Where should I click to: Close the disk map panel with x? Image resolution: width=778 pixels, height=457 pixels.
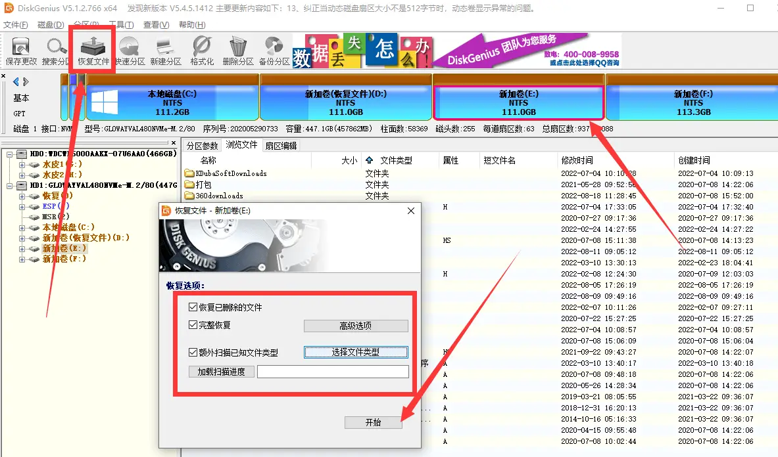(x=3, y=76)
